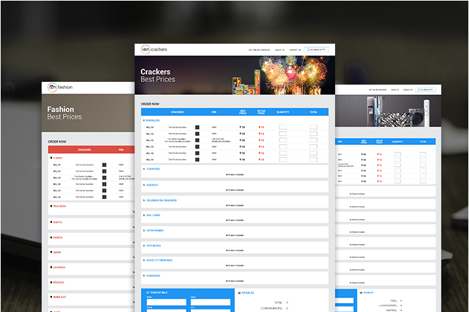Focus quantity field in first appliances page row
469x312 pixels.
click(x=398, y=154)
